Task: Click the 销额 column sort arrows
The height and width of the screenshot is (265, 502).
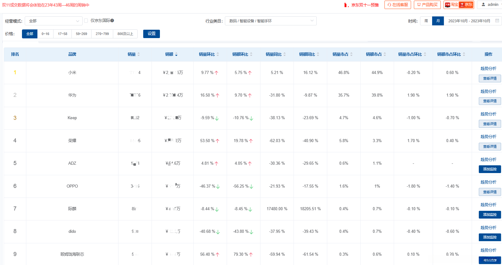Action: [x=176, y=54]
